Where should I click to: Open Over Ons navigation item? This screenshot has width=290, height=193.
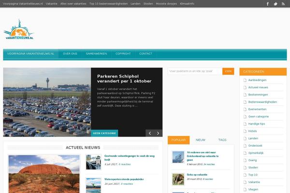70,54
